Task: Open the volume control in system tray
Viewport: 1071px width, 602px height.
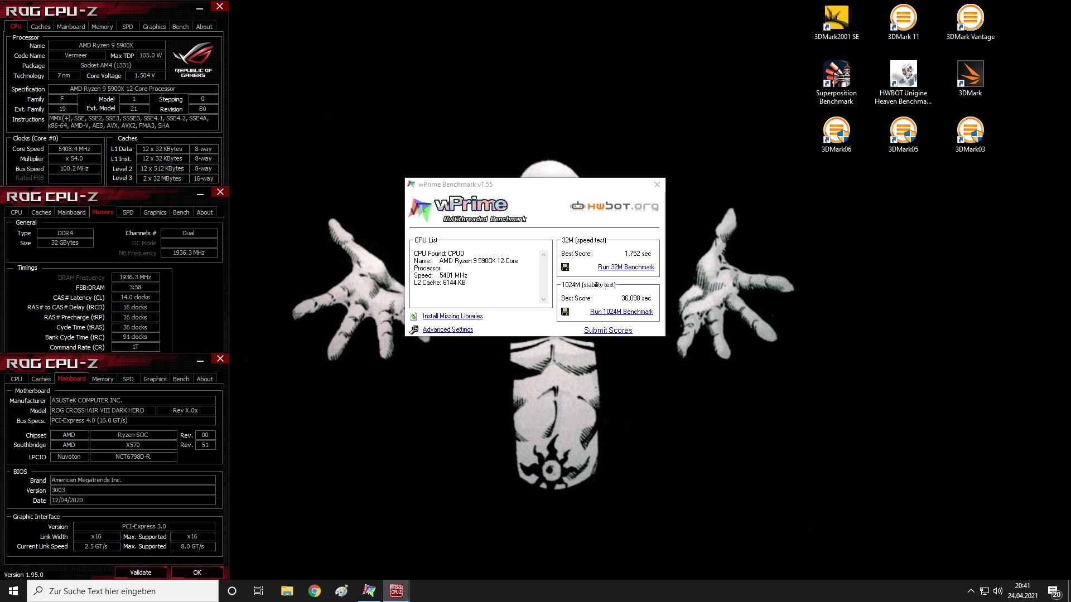Action: coord(998,591)
